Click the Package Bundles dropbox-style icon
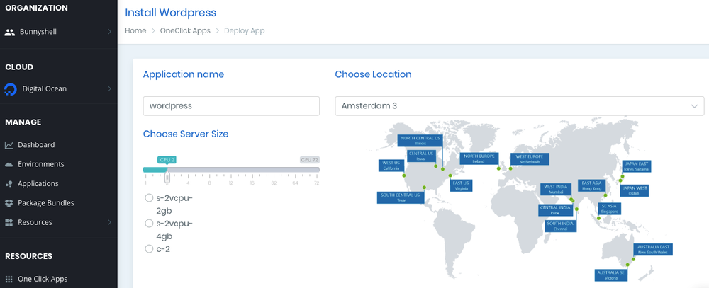 9,203
